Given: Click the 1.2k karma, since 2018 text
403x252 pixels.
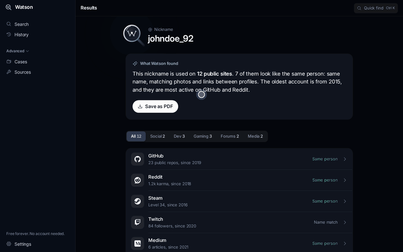Looking at the screenshot, I should (170, 184).
